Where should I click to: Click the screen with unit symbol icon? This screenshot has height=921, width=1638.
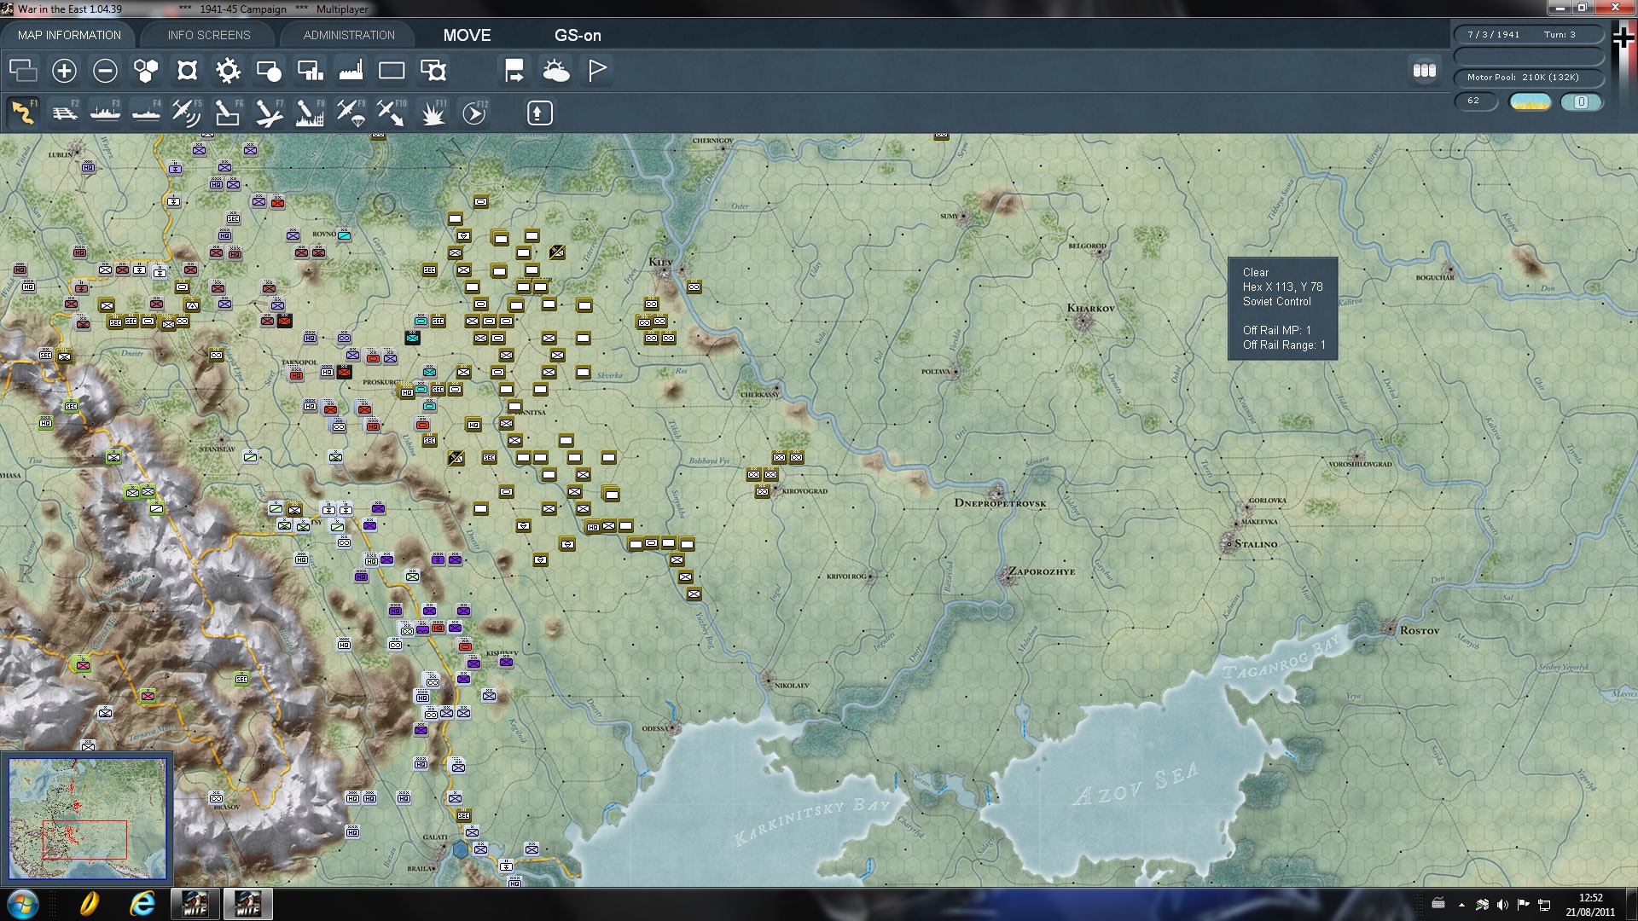[x=433, y=70]
